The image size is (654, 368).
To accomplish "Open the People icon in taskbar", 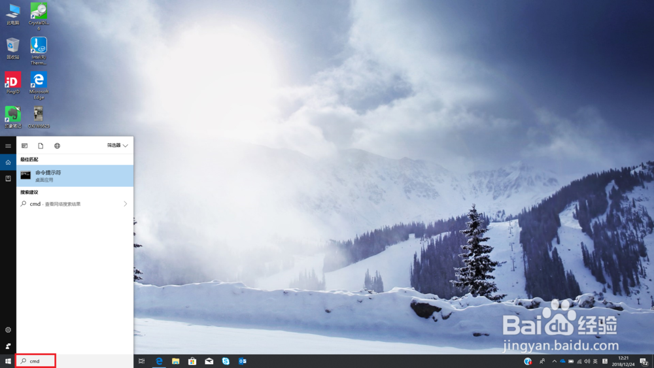I will (542, 361).
